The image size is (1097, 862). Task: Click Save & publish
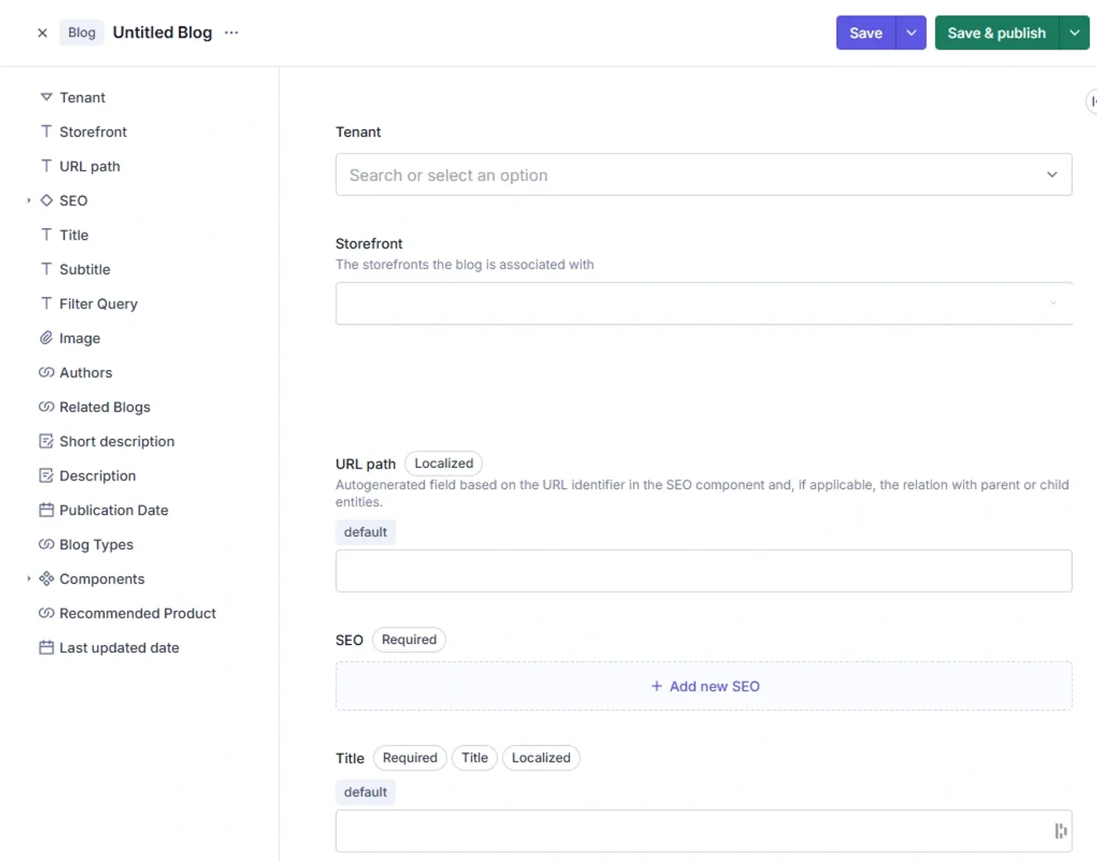pos(997,33)
